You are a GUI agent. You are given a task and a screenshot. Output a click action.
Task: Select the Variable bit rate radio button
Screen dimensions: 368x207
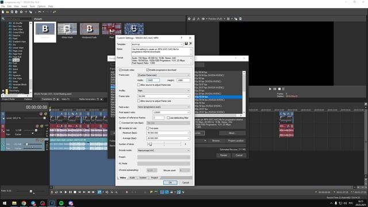click(120, 128)
